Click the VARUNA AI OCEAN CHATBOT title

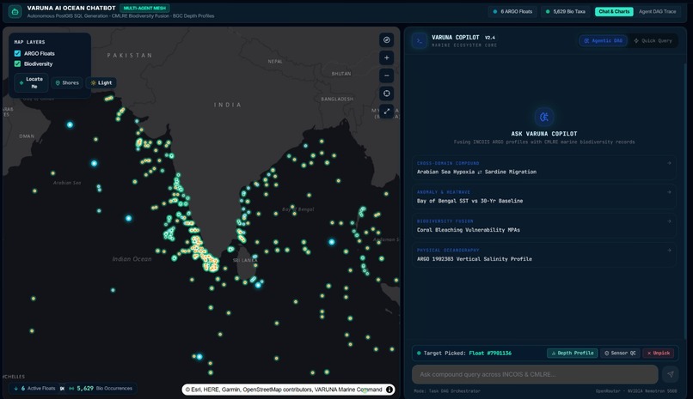pyautogui.click(x=71, y=8)
